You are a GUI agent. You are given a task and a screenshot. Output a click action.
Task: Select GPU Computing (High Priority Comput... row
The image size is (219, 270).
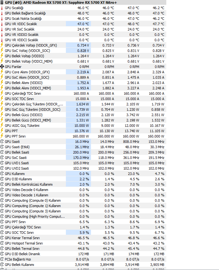coord(83,216)
